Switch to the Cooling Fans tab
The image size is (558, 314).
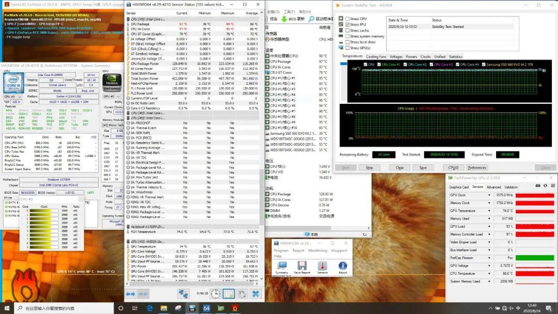coord(376,57)
